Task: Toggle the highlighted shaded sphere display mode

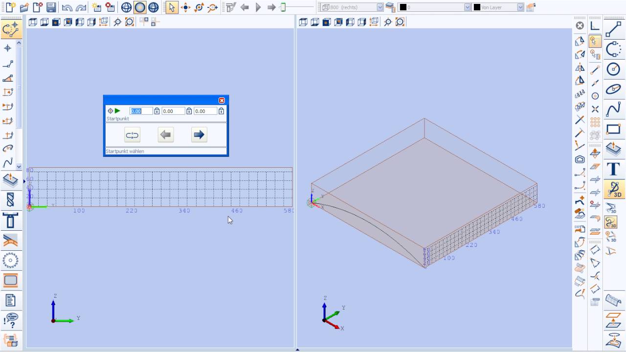Action: 140,7
